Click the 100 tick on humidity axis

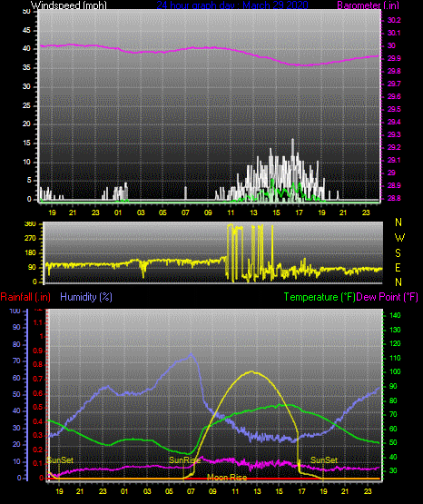pos(15,311)
